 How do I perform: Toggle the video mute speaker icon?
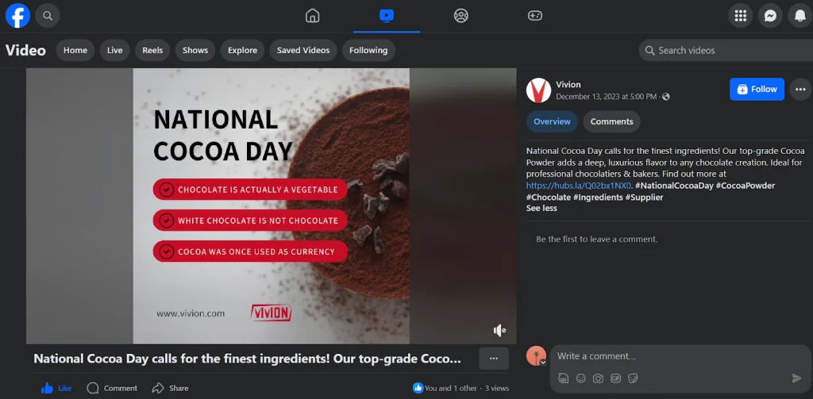tap(499, 331)
